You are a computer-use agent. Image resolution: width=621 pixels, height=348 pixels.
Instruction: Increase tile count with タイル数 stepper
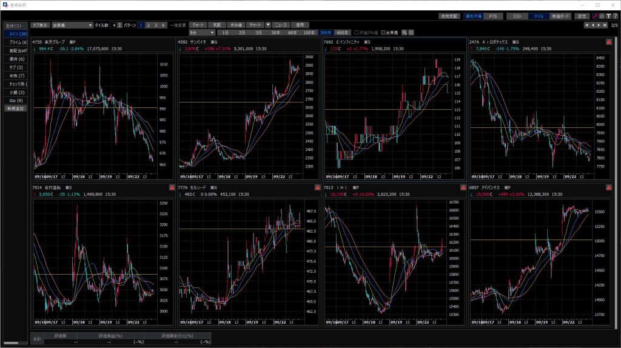coord(119,23)
